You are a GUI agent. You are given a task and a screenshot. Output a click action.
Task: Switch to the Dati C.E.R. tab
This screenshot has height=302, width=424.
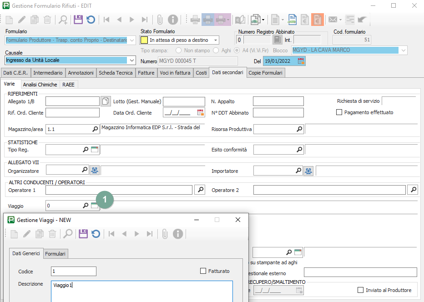[15, 73]
